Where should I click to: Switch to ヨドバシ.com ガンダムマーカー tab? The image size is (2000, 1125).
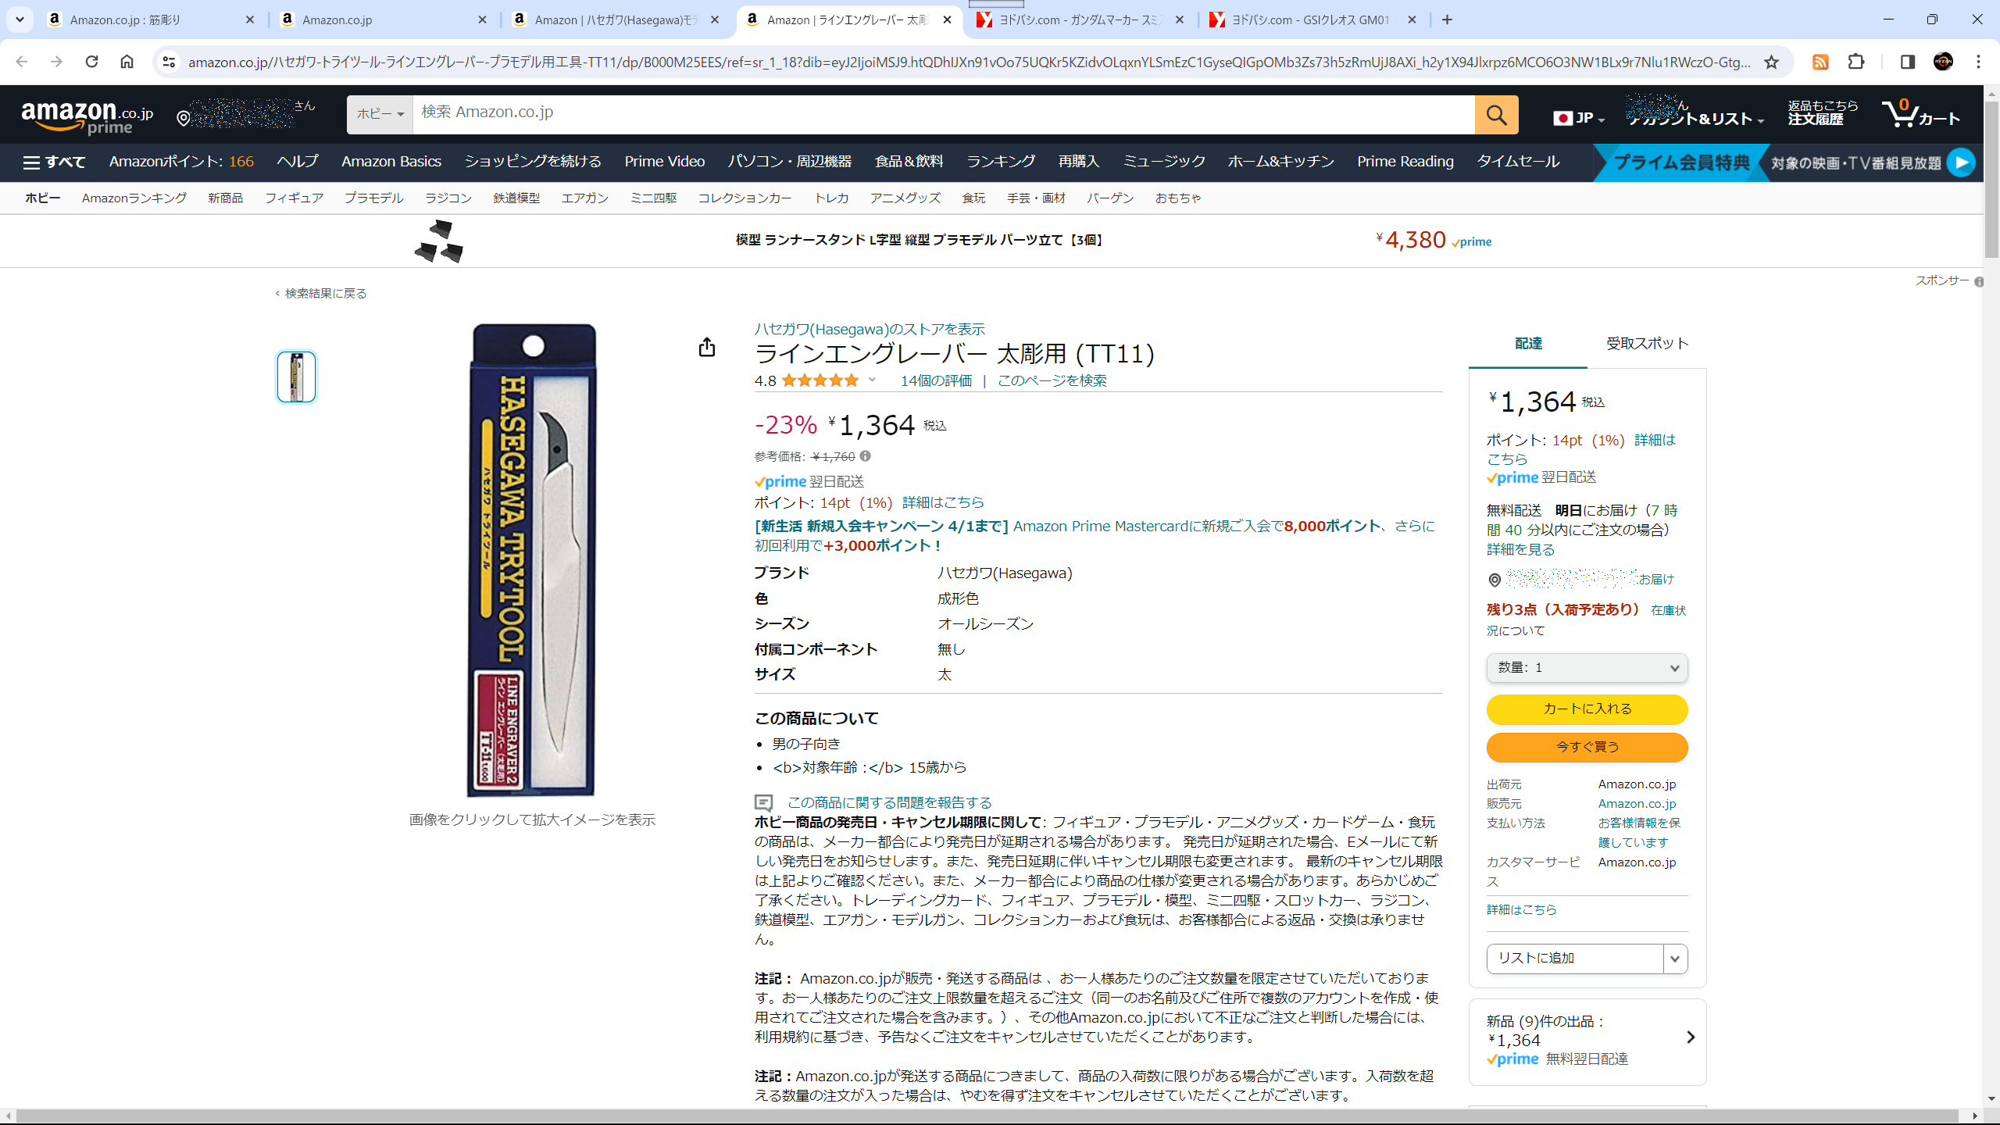point(1080,20)
